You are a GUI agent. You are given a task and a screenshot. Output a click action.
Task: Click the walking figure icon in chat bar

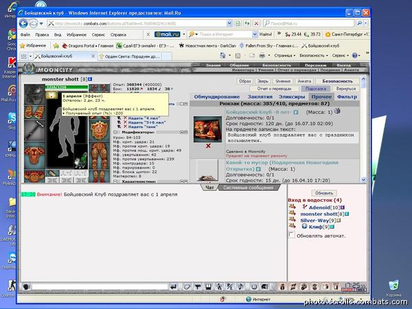click(x=219, y=286)
